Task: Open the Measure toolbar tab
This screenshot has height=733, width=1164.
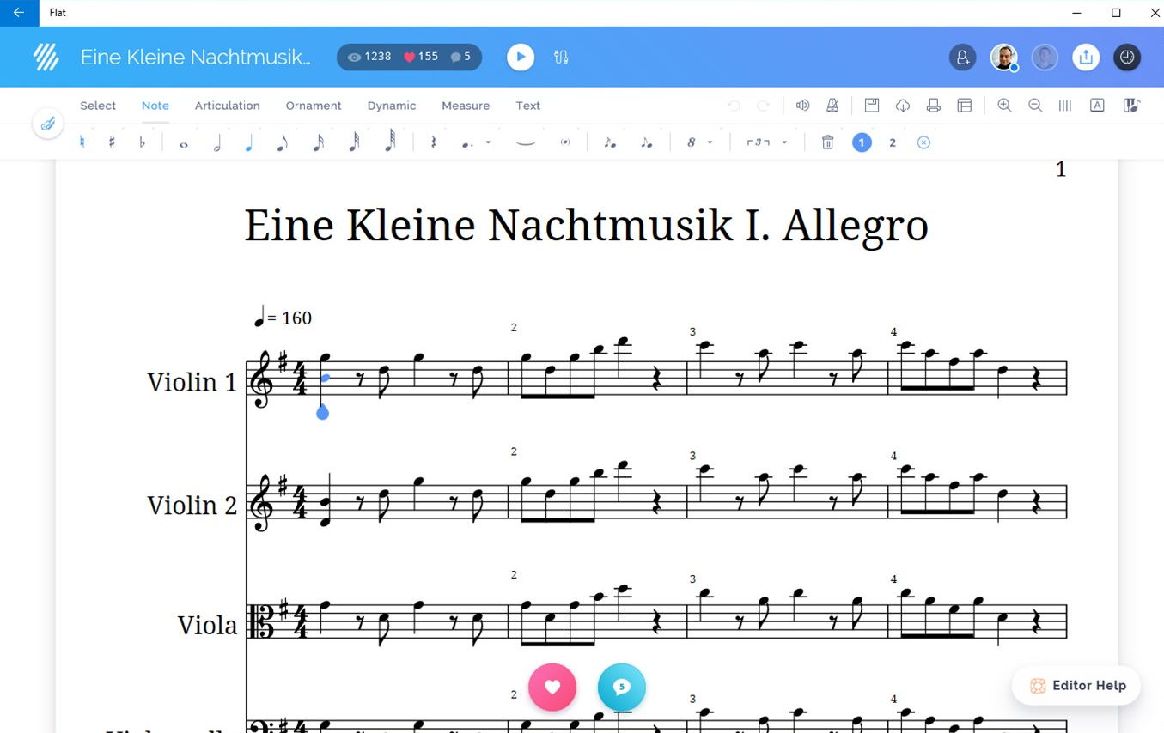Action: [x=466, y=106]
